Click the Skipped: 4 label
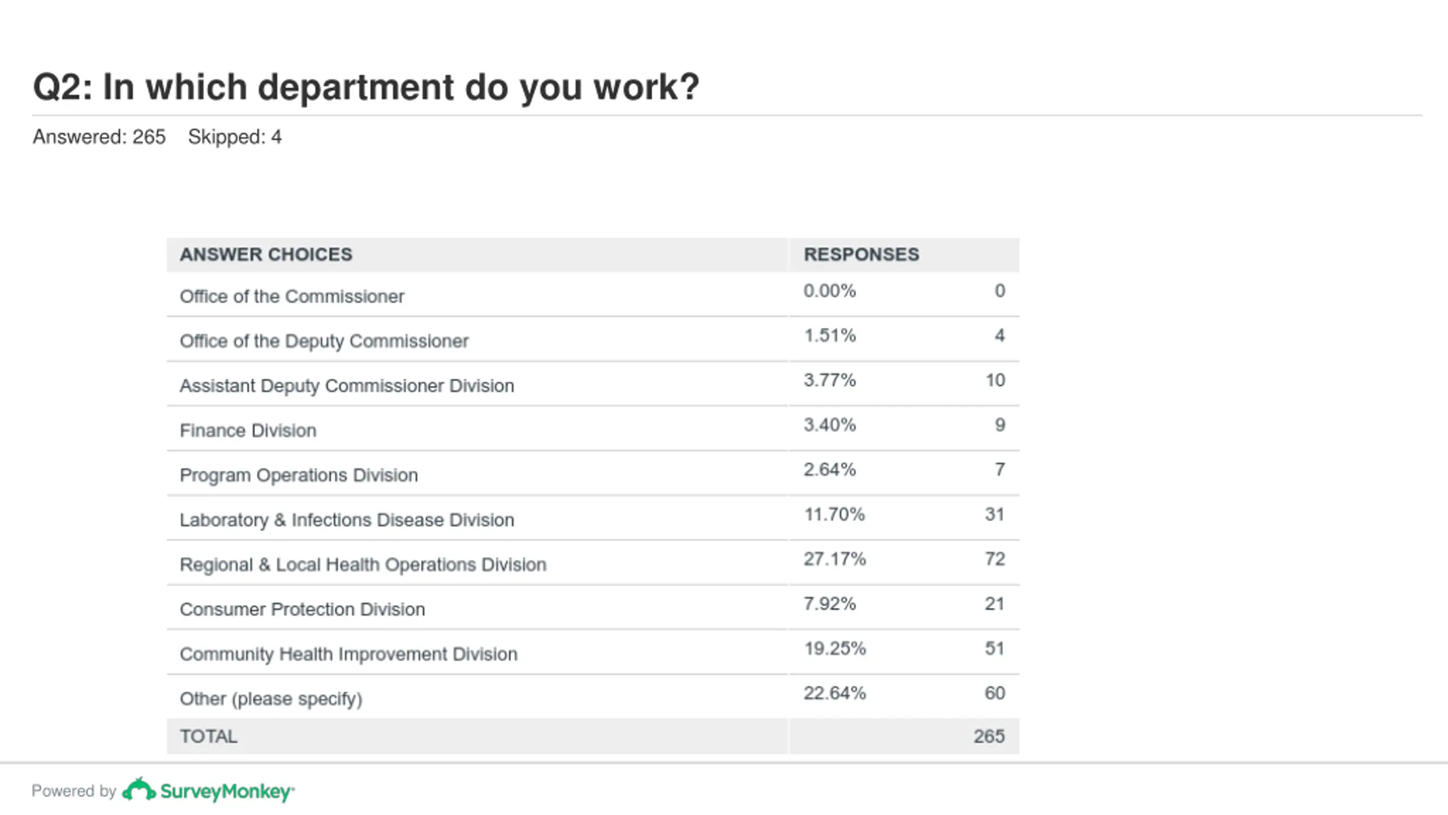The width and height of the screenshot is (1448, 815). [235, 137]
